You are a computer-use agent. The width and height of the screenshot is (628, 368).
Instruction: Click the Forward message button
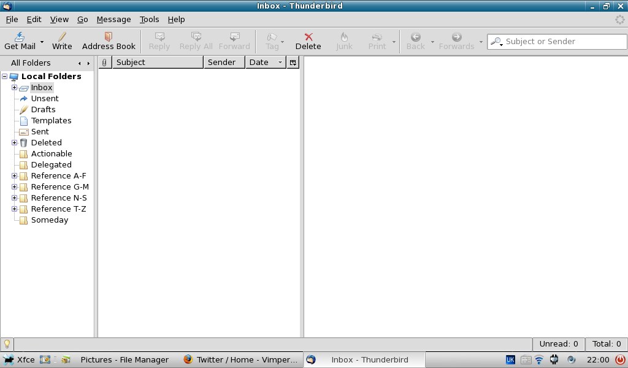(234, 41)
